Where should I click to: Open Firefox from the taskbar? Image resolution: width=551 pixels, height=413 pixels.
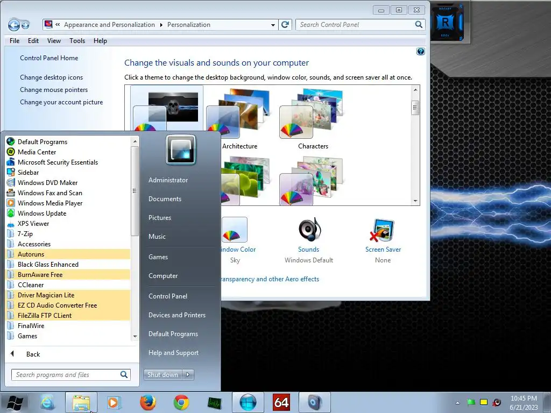(148, 402)
